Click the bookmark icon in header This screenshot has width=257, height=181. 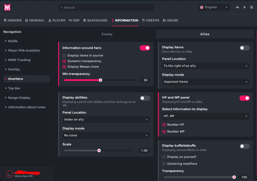pos(244,7)
